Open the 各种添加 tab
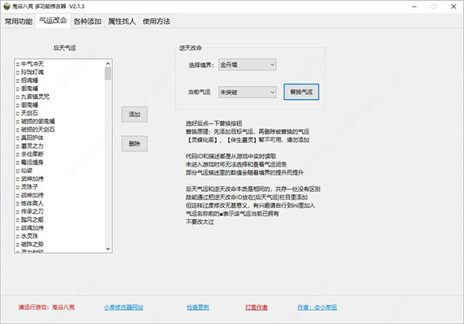 coord(87,22)
